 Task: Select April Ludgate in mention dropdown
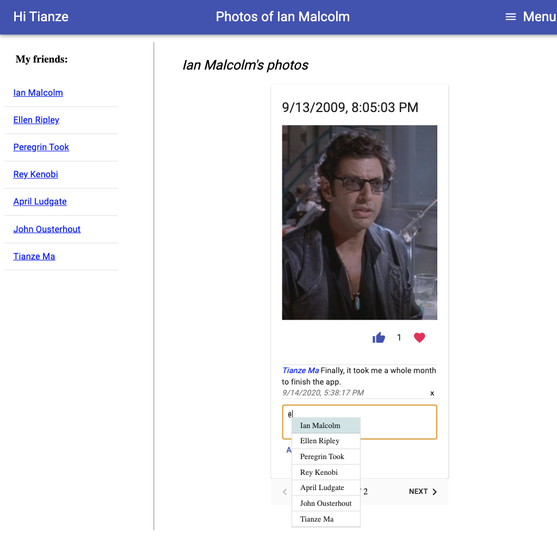pyautogui.click(x=326, y=488)
